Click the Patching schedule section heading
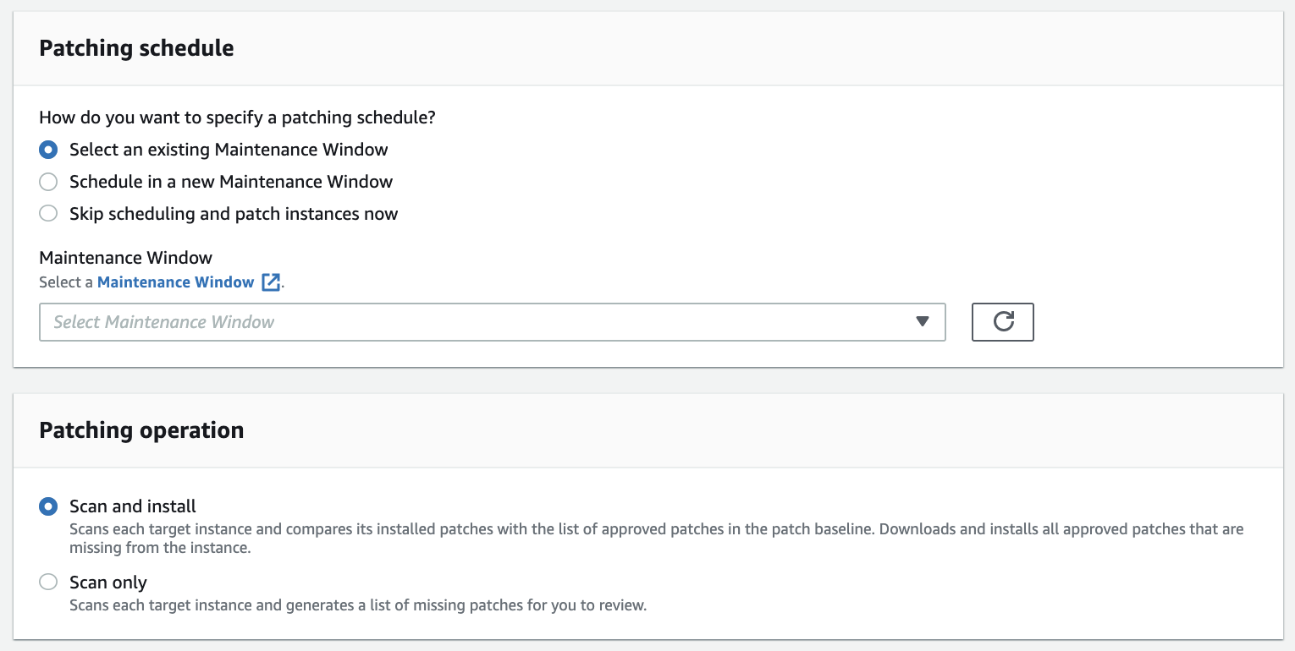The height and width of the screenshot is (651, 1295). point(136,48)
